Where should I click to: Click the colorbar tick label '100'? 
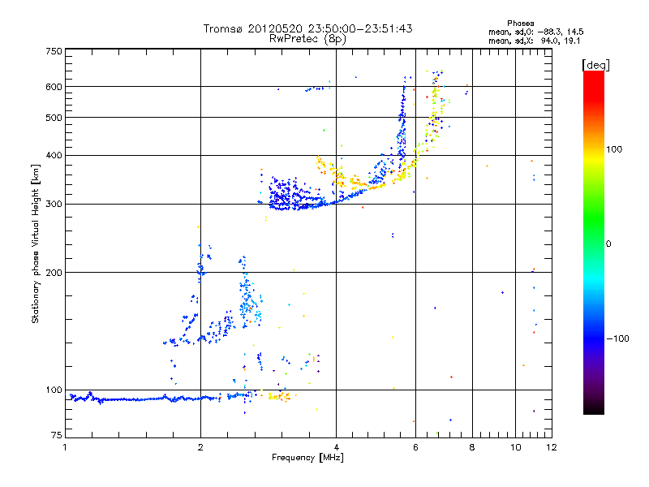click(x=614, y=149)
